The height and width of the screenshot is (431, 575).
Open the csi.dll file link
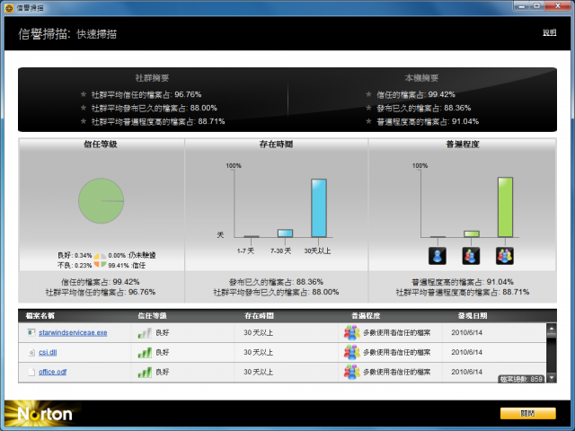coord(48,352)
